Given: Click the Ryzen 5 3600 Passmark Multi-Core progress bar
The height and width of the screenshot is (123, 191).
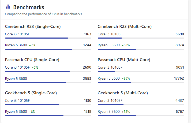Looking at the screenshot, I should 114,83.
